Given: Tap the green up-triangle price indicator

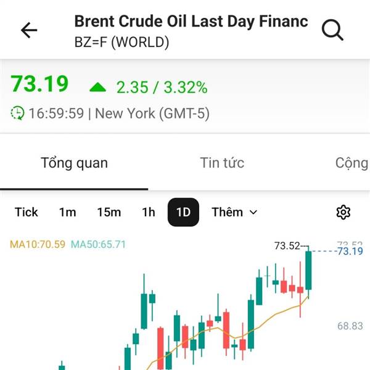Looking at the screenshot, I should point(98,87).
